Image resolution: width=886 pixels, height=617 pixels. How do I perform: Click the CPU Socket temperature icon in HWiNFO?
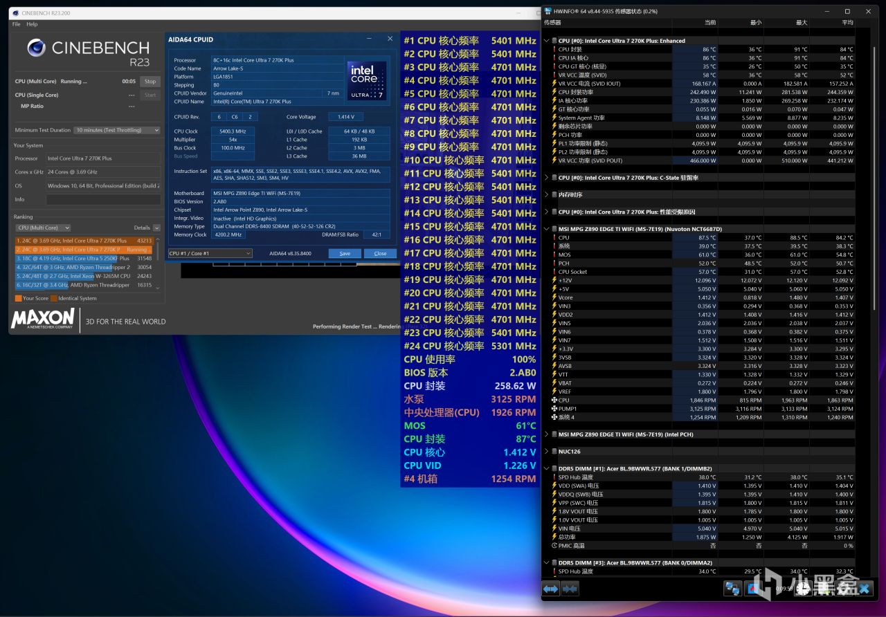pos(554,272)
